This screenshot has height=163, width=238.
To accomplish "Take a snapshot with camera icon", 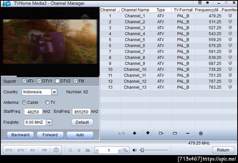I will pos(88,150).
